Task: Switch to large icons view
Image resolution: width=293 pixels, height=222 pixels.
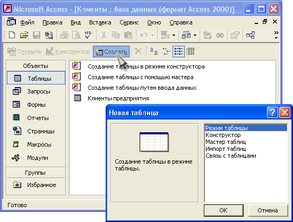Action: pos(154,52)
